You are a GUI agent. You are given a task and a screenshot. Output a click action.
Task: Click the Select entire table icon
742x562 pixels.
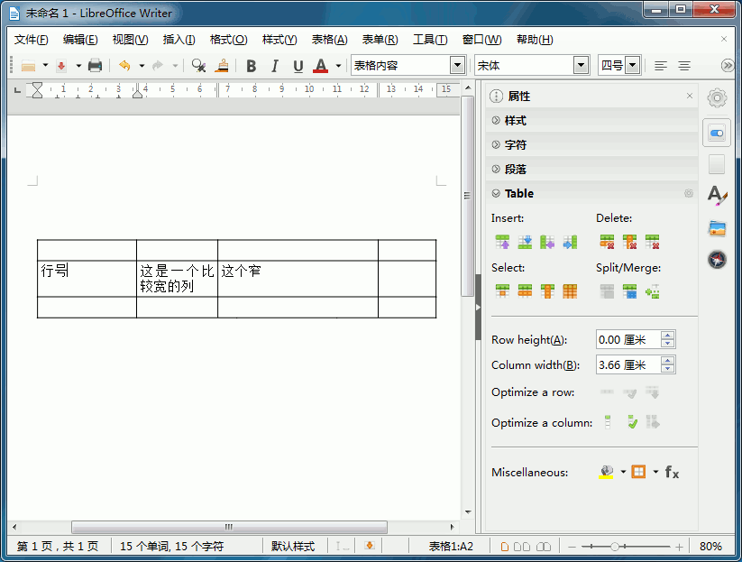coord(570,291)
